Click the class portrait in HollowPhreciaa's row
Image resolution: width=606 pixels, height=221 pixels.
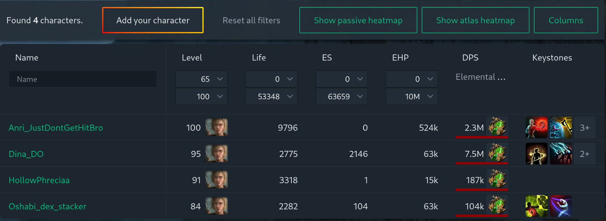(x=216, y=180)
